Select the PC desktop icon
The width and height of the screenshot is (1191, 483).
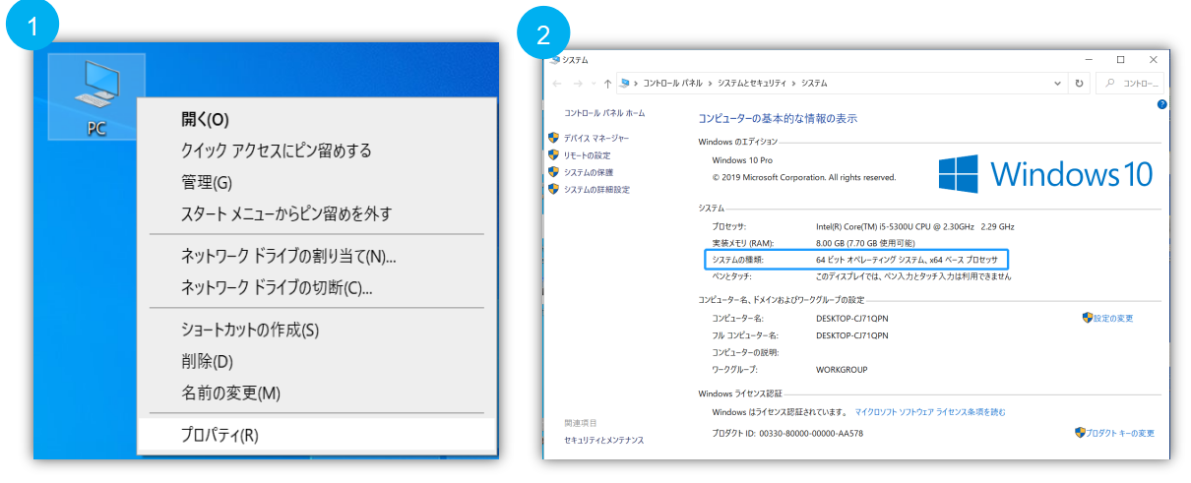(x=96, y=97)
